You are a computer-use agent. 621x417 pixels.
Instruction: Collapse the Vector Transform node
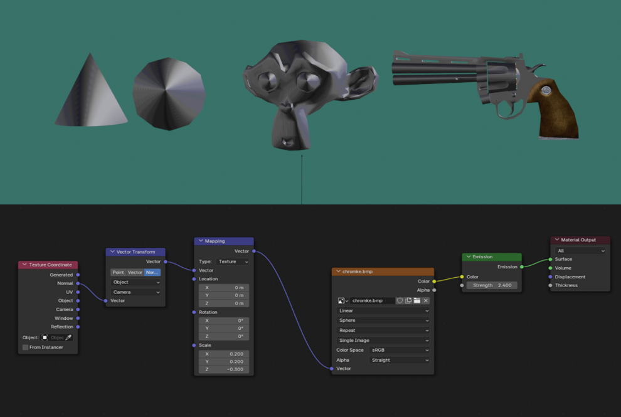(x=112, y=252)
